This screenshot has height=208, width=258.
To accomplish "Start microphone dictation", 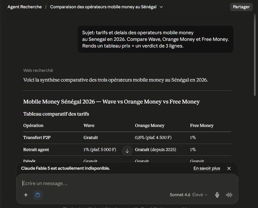I will [217, 195].
